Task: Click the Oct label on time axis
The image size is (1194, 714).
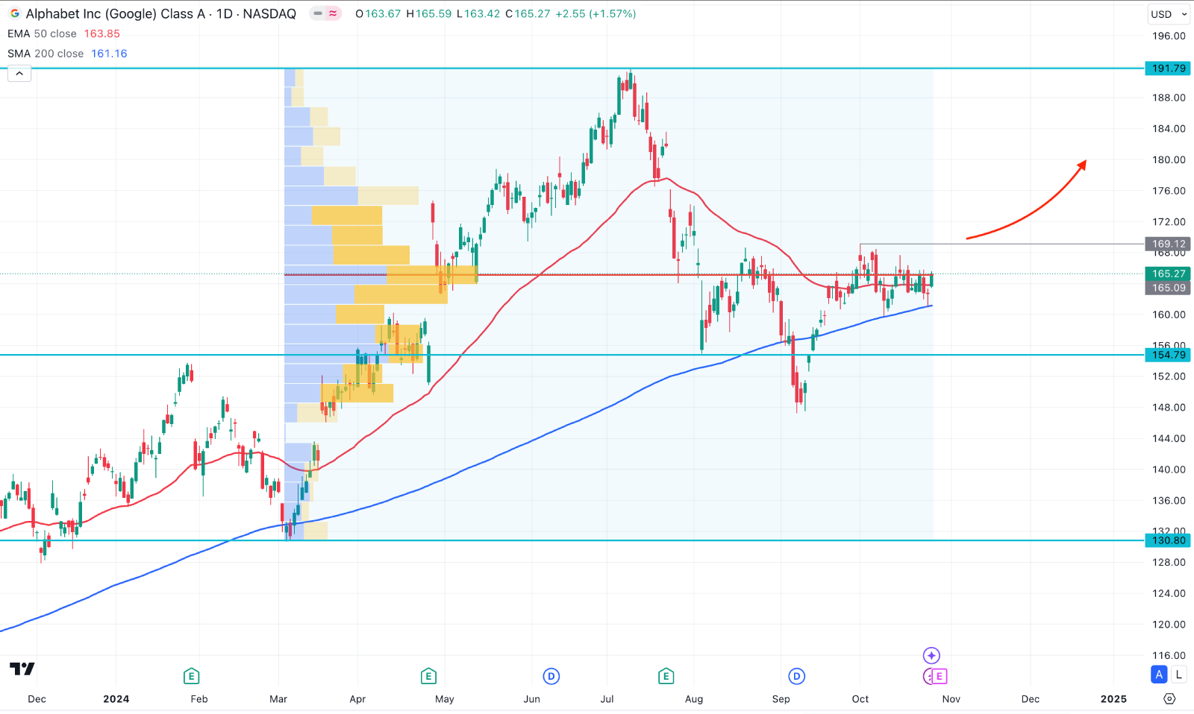Action: click(860, 698)
